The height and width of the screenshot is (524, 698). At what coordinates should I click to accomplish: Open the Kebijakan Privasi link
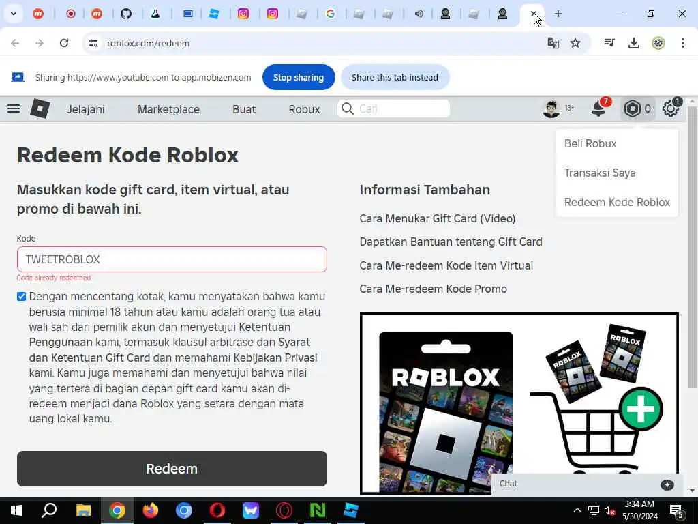click(275, 358)
